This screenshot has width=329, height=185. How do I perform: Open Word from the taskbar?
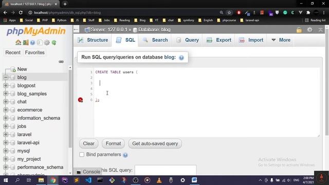point(194,180)
